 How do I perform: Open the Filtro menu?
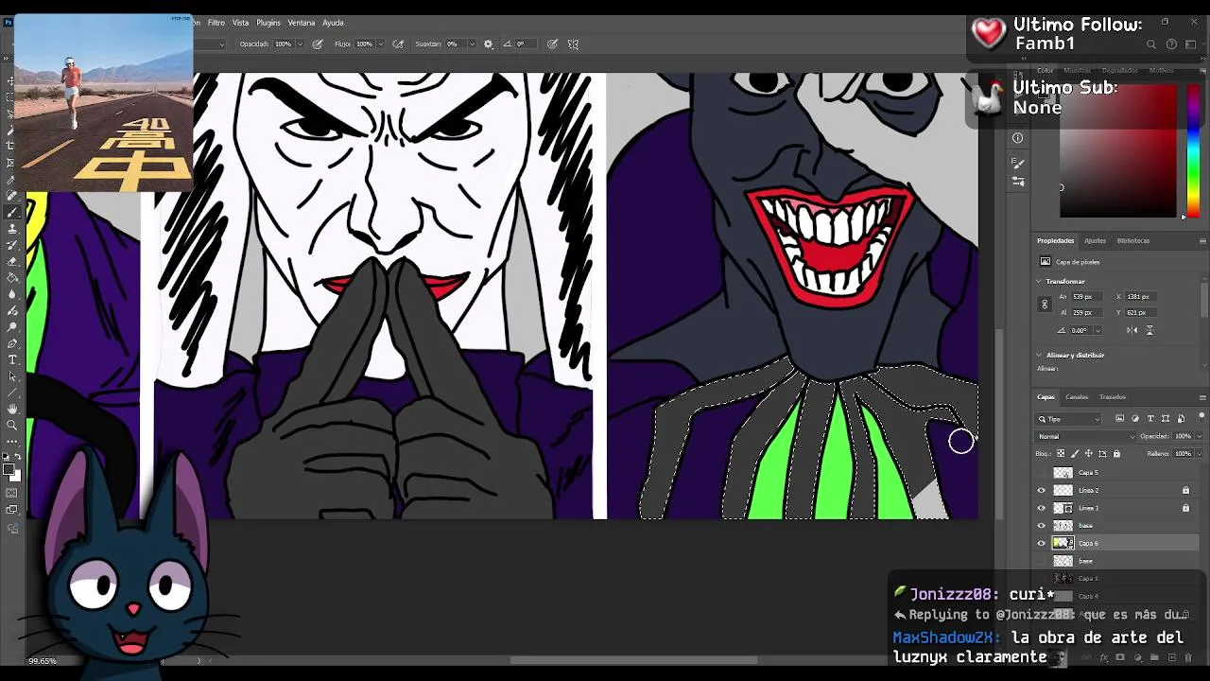point(216,23)
